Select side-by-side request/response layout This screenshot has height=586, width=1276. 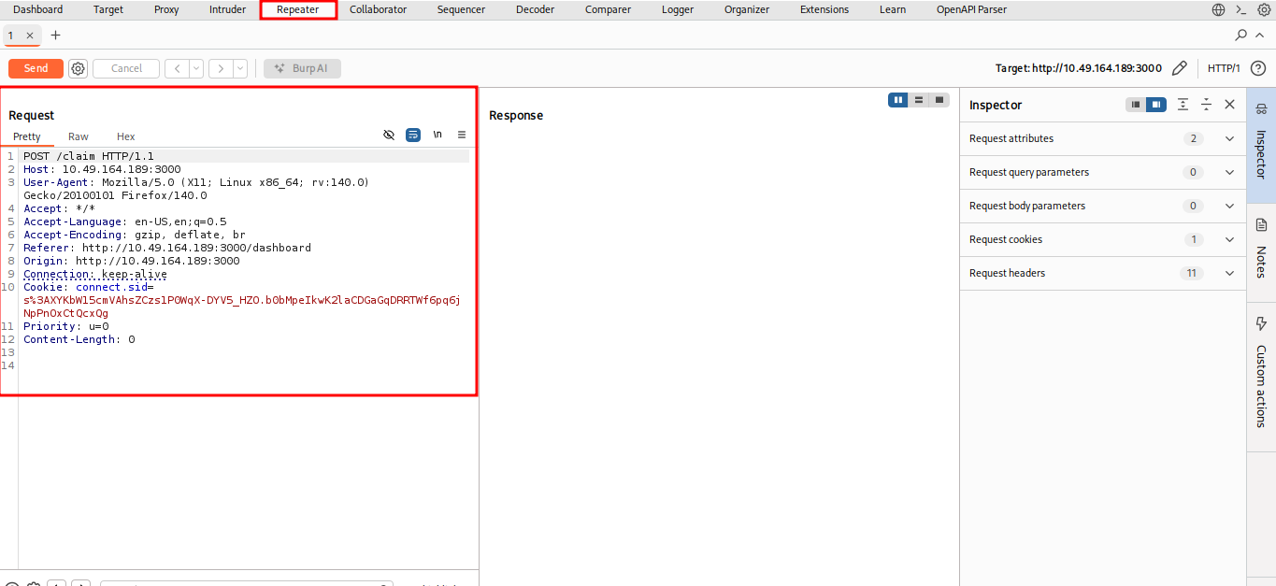(x=898, y=100)
